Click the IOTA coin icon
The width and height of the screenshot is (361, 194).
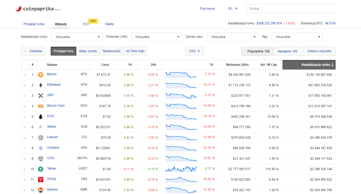coord(41,159)
